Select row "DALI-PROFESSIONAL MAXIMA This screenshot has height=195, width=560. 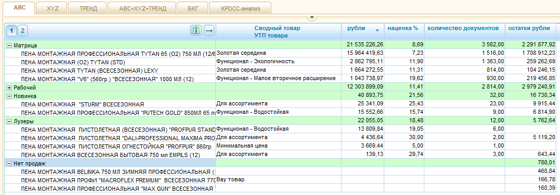[x=118, y=138]
